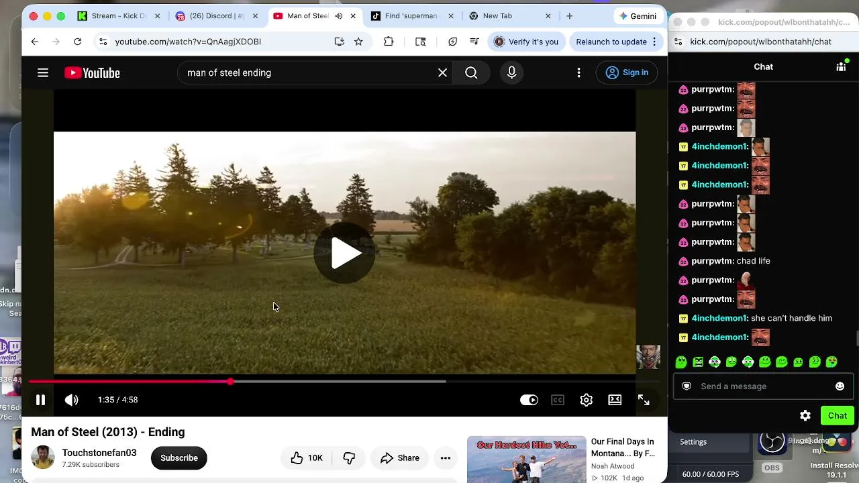Switch the player to theater mode
859x483 pixels.
pyautogui.click(x=615, y=400)
